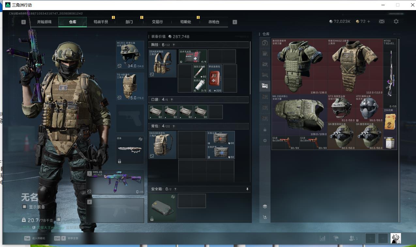Click the warehouse stack layers icon
The width and height of the screenshot is (416, 247).
(x=265, y=206)
